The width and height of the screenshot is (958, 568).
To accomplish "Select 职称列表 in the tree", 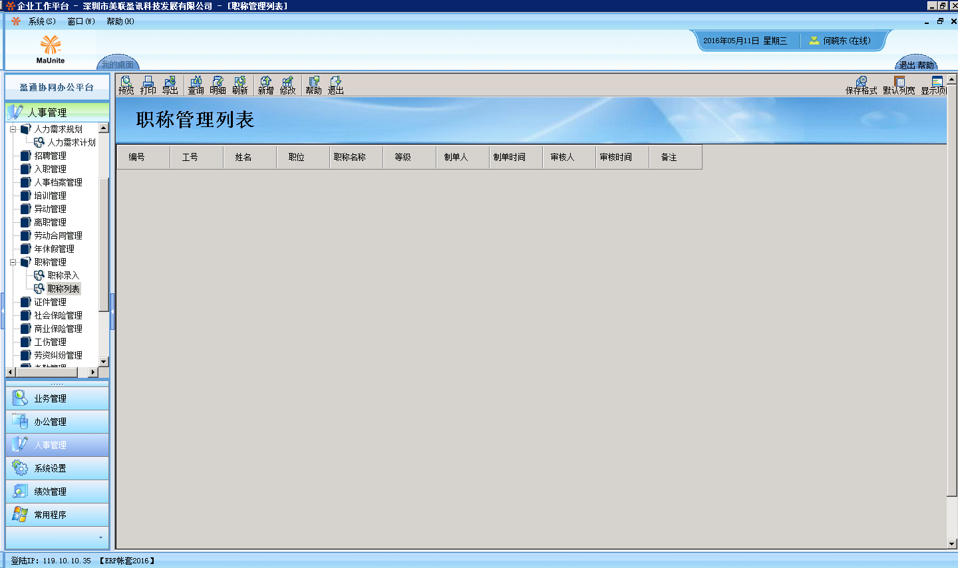I will [63, 289].
